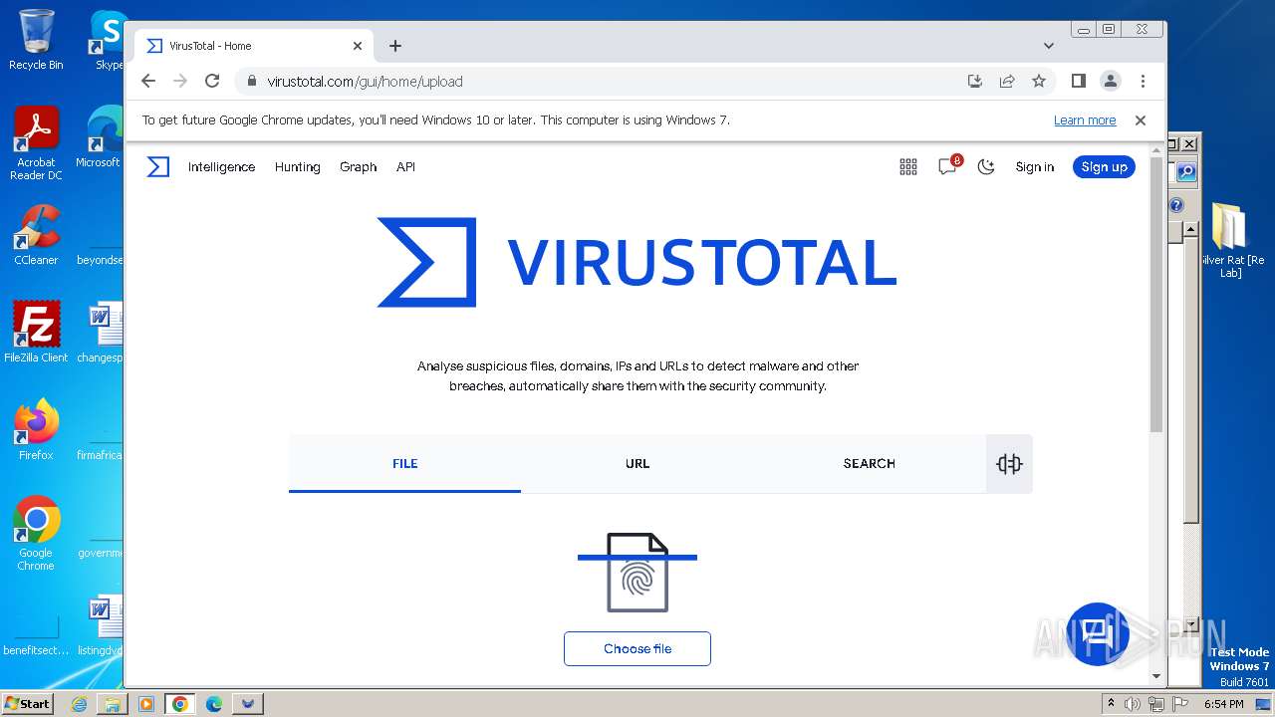Click the Choose file button
The height and width of the screenshot is (717, 1275).
tap(637, 648)
